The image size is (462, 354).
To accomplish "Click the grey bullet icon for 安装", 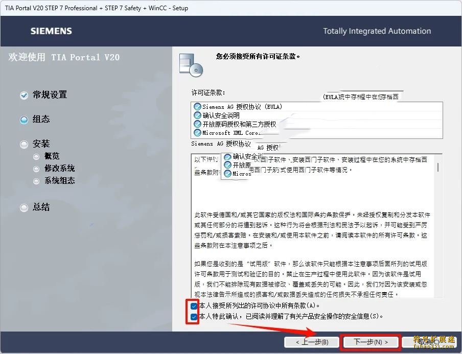I will (x=24, y=145).
